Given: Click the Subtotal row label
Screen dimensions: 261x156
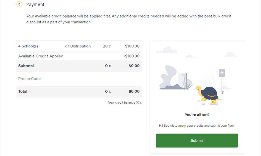Looking at the screenshot, I should (26, 66).
